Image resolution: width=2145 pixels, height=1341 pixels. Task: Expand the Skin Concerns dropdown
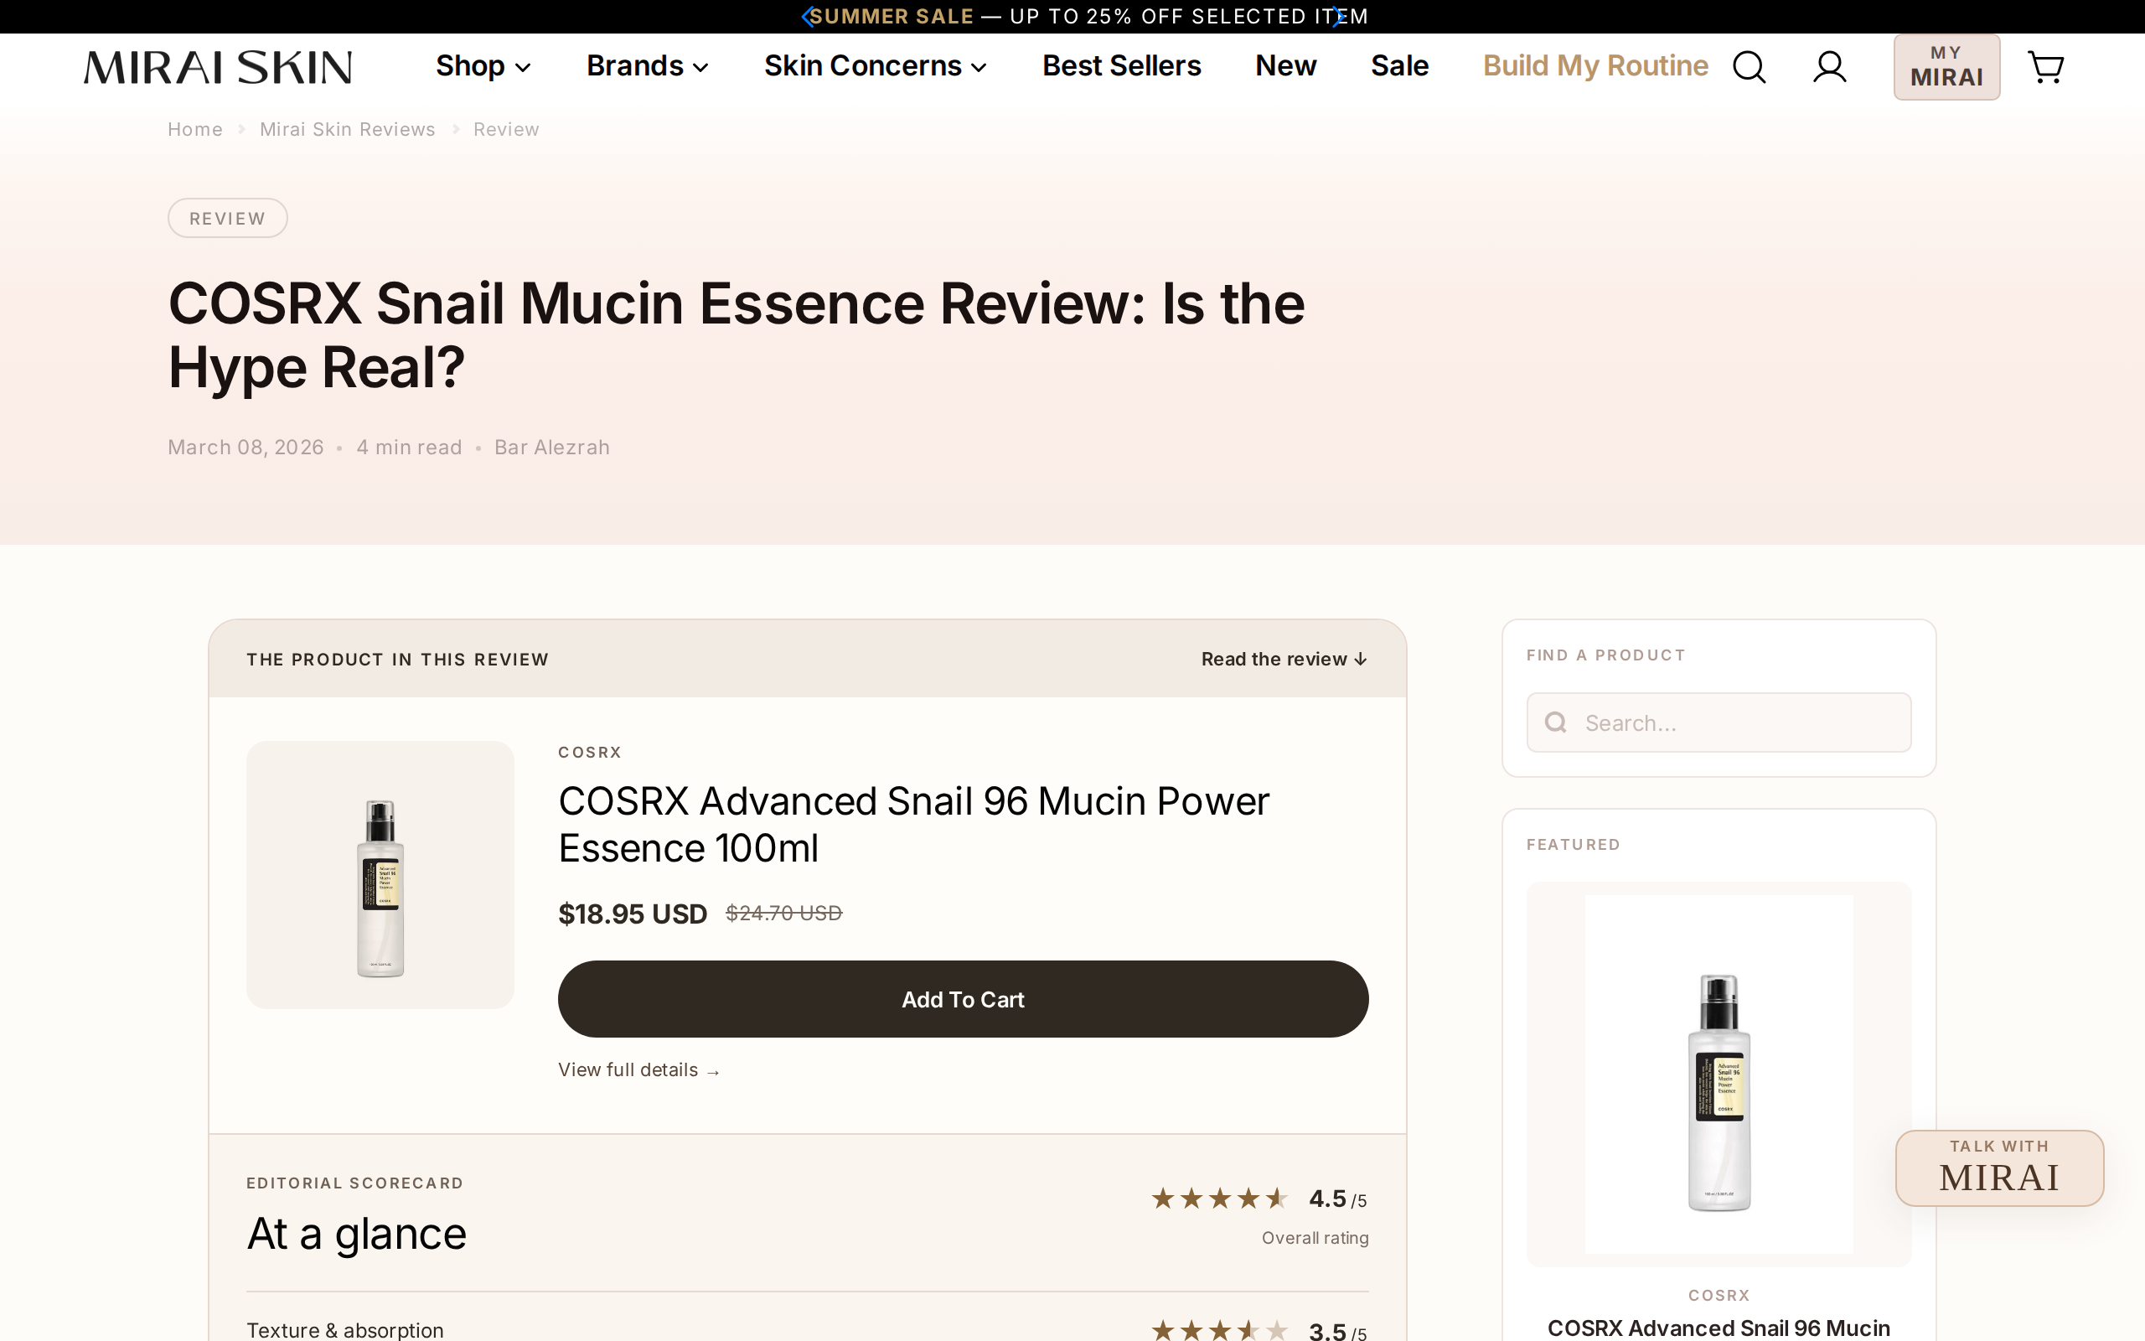(x=875, y=66)
